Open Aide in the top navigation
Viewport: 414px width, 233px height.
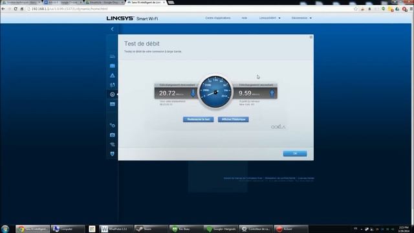[x=245, y=18]
